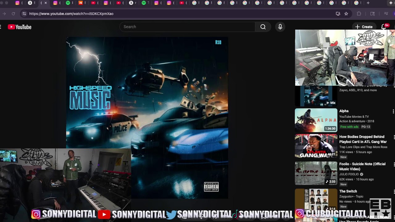Open JULIO FOOLIO channel name
This screenshot has width=395, height=222.
[349, 174]
